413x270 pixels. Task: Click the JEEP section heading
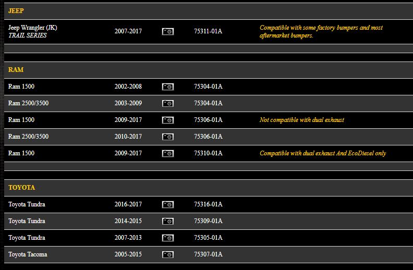point(16,11)
